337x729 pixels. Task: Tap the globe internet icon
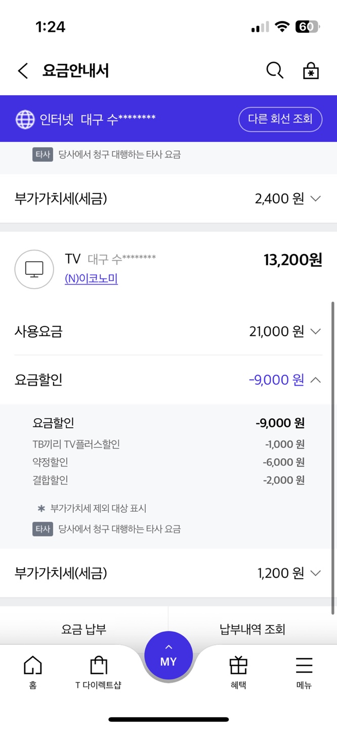[25, 119]
